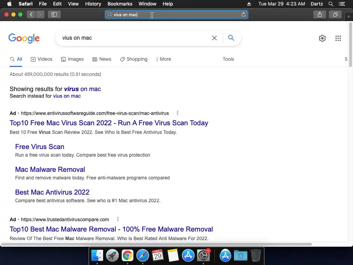
Task: Open Google apps grid
Action: 338,38
